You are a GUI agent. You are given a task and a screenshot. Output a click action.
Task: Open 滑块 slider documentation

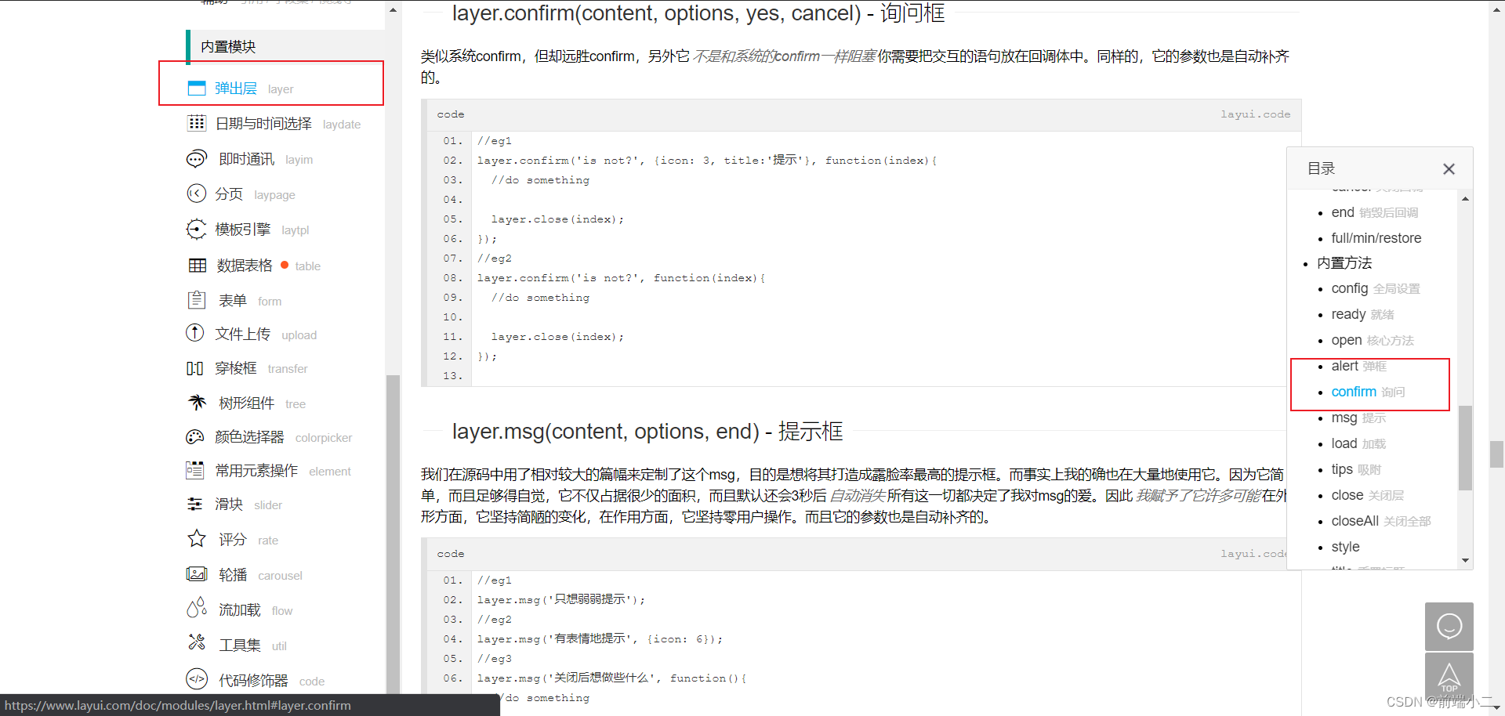248,504
